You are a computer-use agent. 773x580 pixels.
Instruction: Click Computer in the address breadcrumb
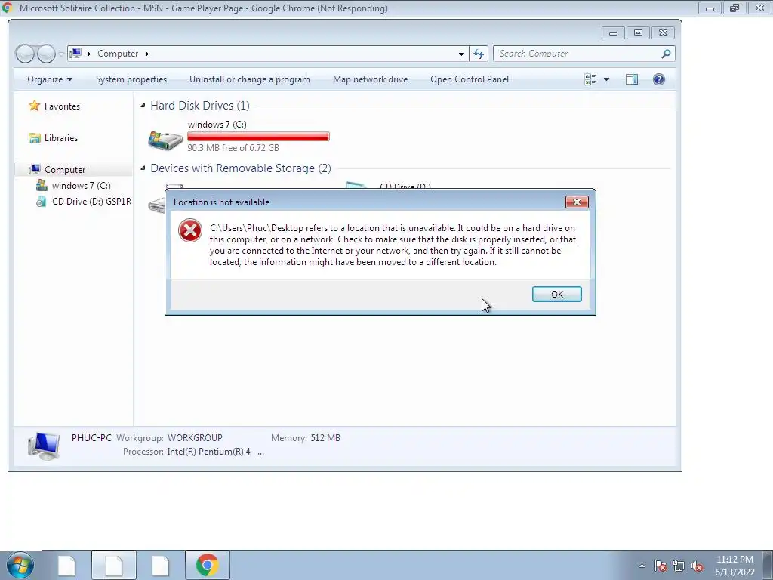click(118, 54)
